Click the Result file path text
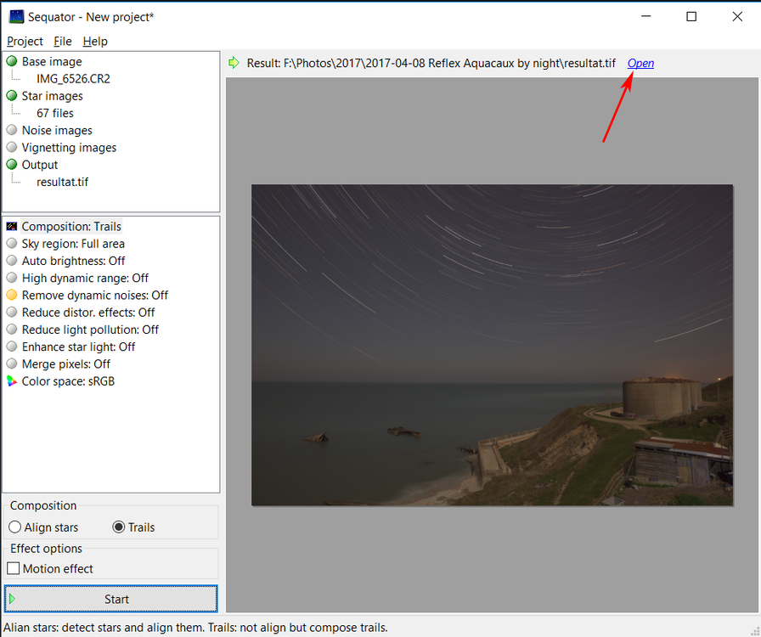The width and height of the screenshot is (761, 637). point(431,63)
